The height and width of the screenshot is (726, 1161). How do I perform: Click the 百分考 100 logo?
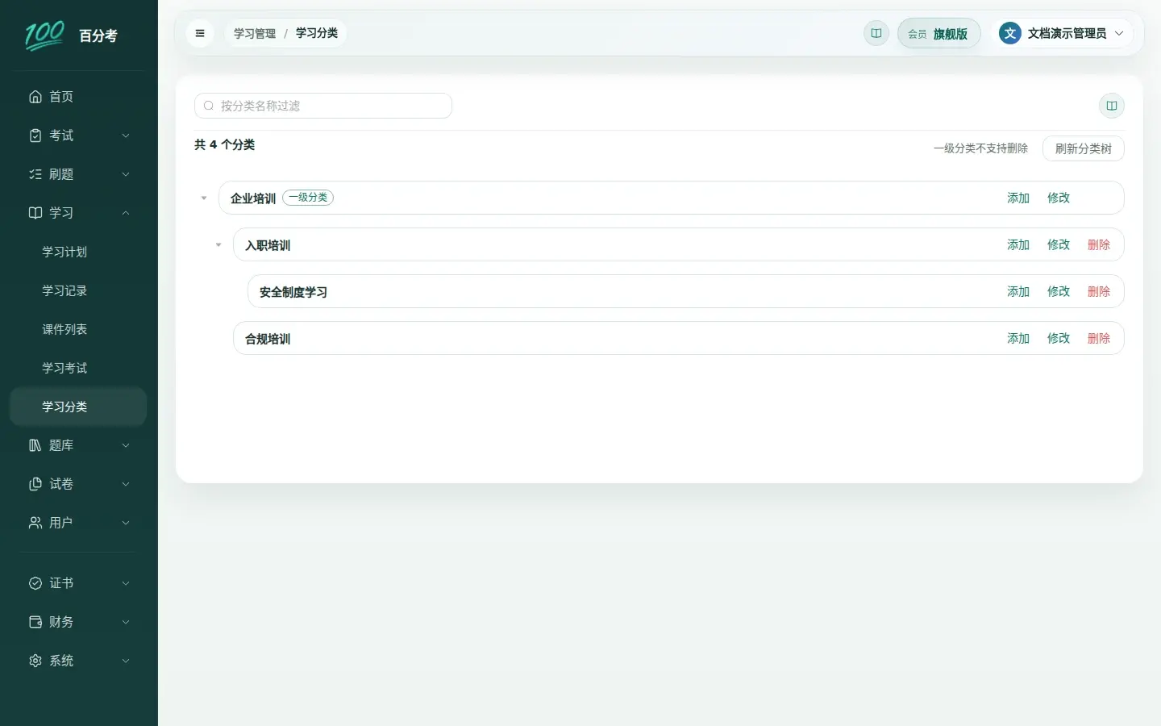(x=44, y=35)
